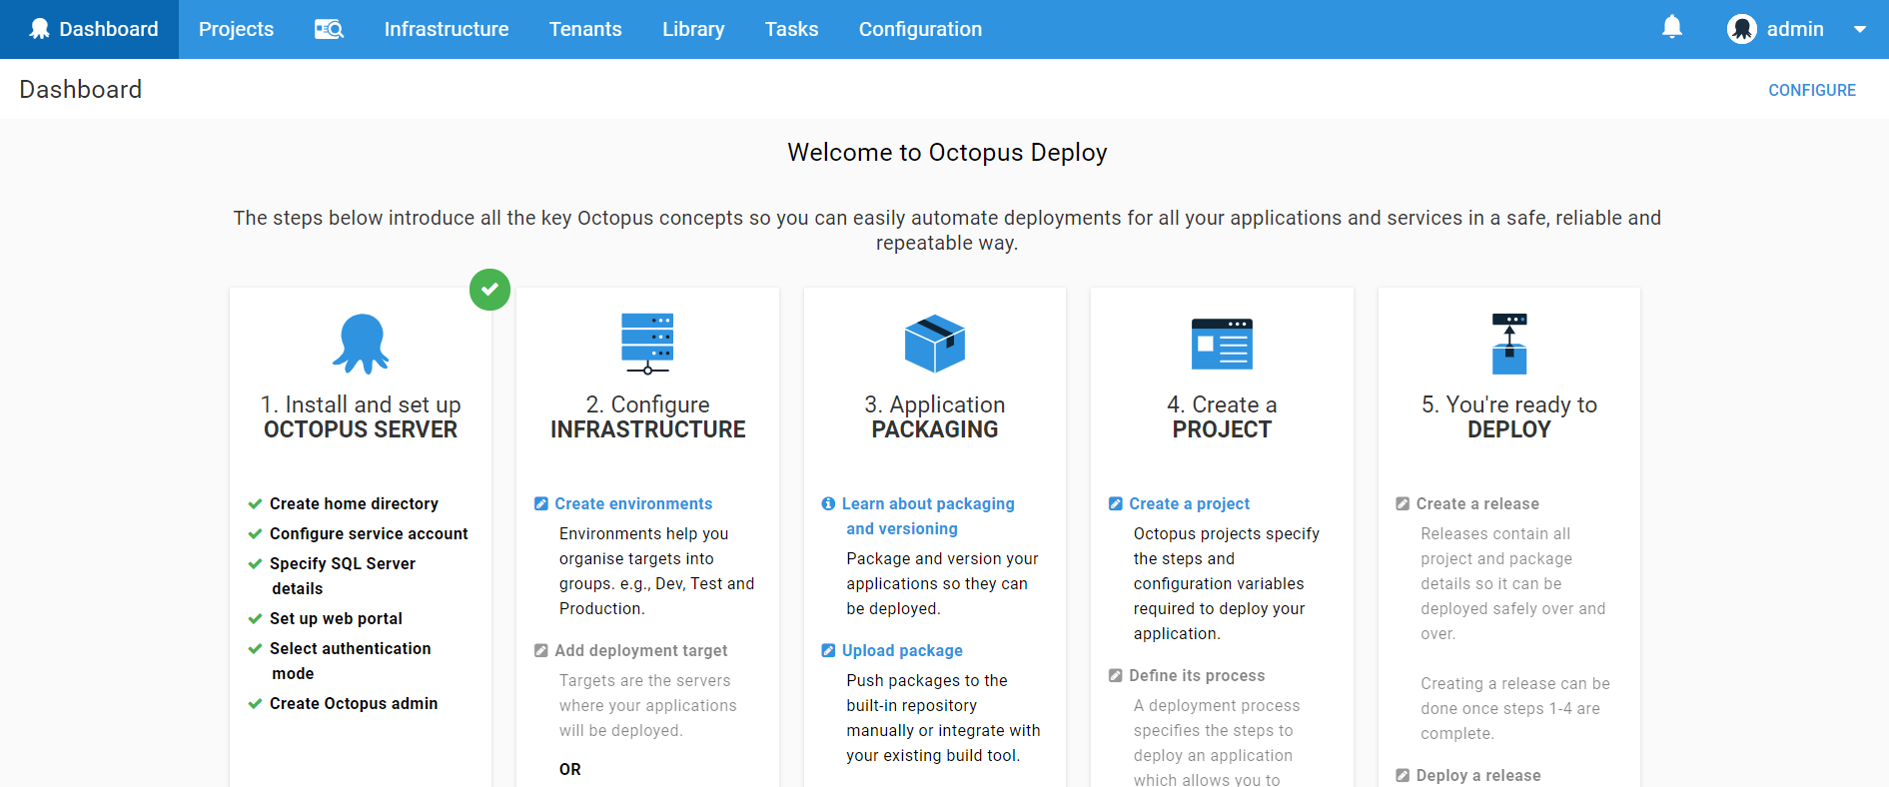Click the Octopus logo next to Dashboard

39,29
